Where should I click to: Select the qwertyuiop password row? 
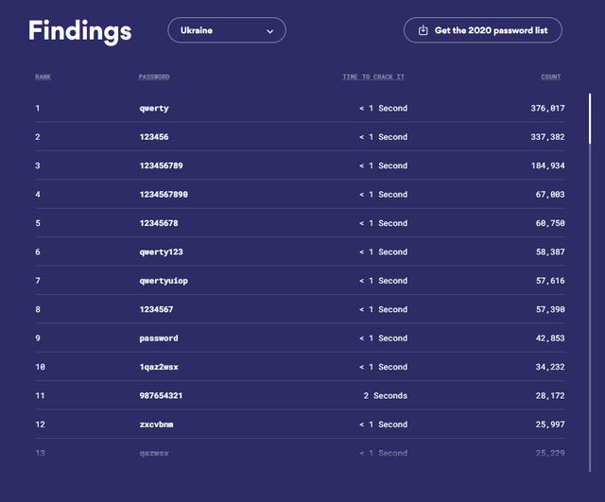pyautogui.click(x=164, y=281)
